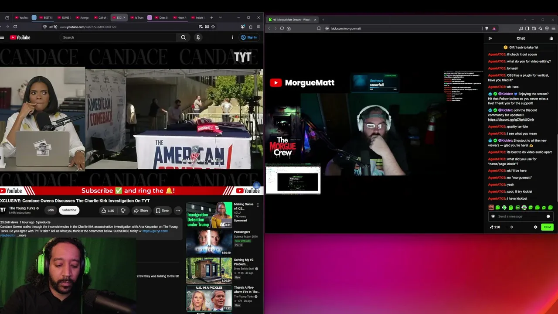Save the video to a playlist
Viewport: 558px width, 314px height.
tap(162, 211)
